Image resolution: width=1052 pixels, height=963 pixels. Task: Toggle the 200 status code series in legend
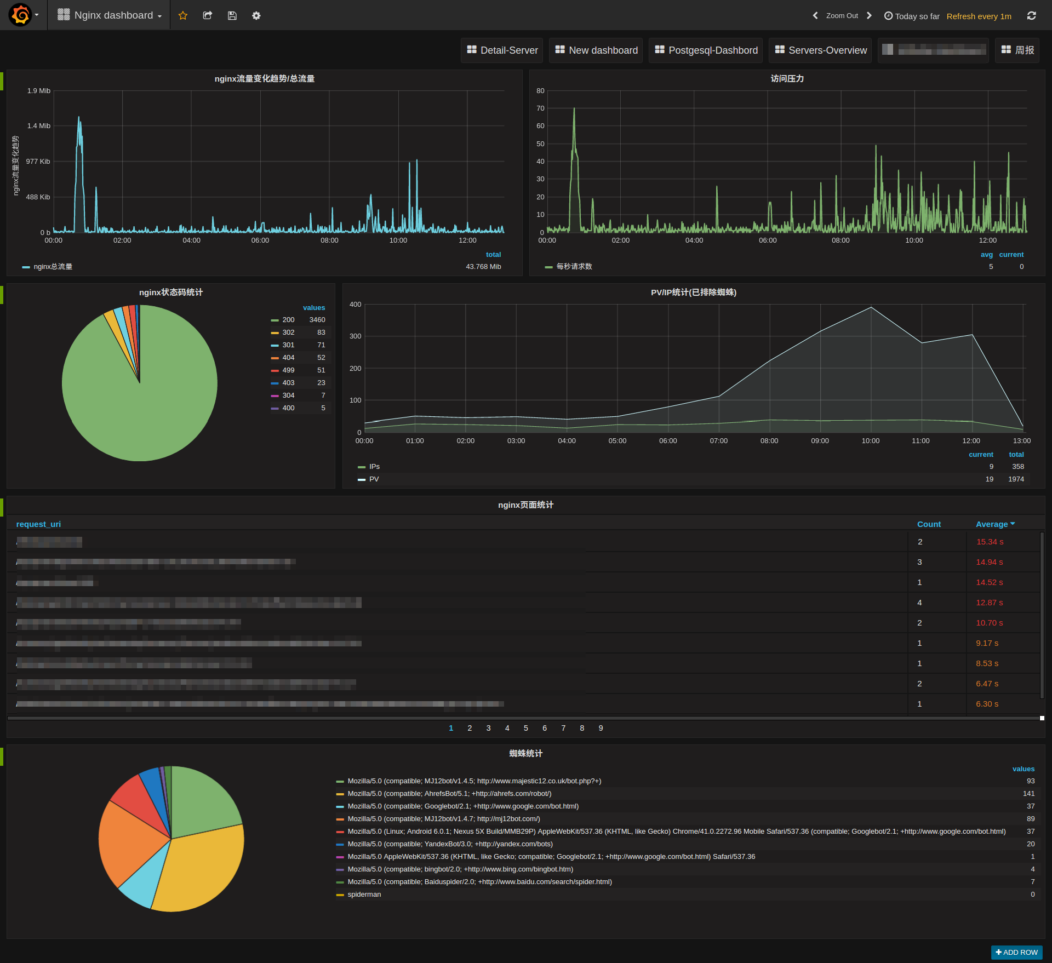[288, 320]
